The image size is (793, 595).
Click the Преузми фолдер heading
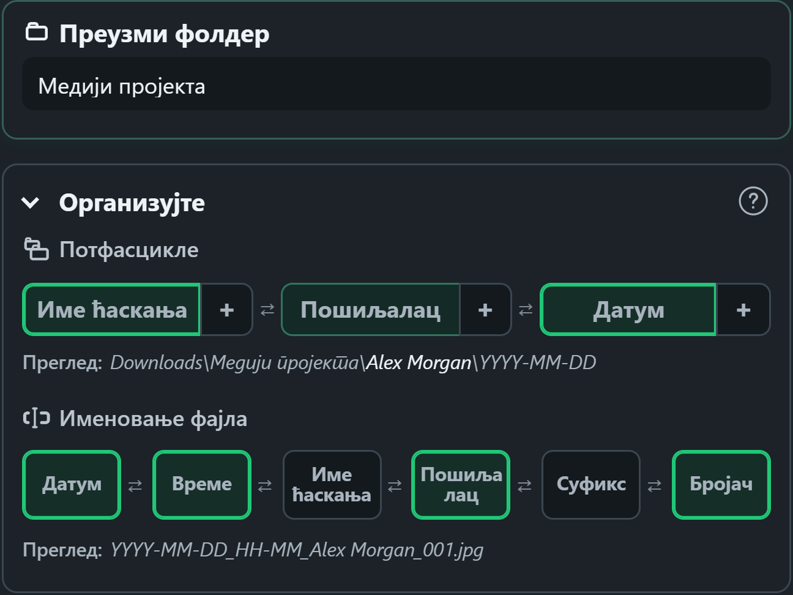coord(164,34)
